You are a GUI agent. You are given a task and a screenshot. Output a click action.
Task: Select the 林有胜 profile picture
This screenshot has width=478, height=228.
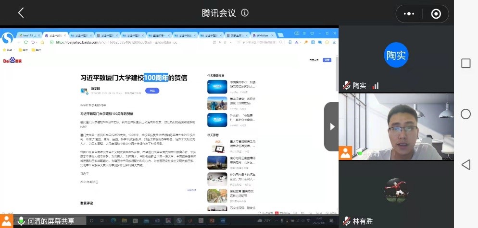(396, 190)
